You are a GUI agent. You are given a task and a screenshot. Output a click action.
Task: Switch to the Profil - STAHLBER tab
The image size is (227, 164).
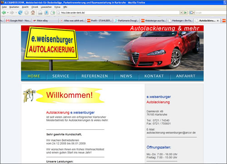pyautogui.click(x=99, y=20)
